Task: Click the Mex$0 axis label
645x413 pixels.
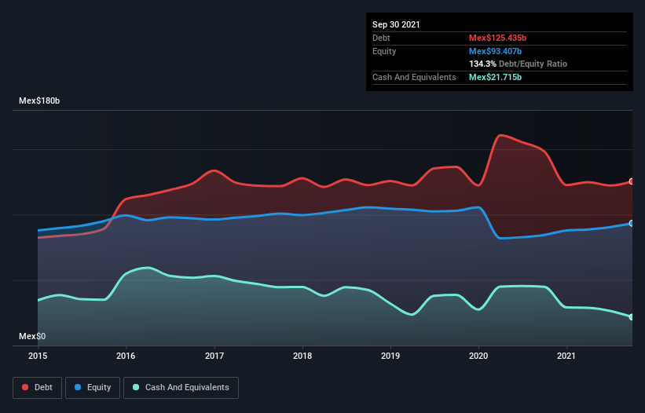Action: 32,336
